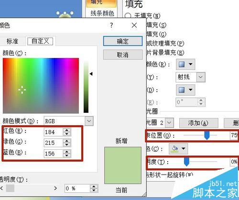Select the 线条颜色 category in format panel
Screen dimensions: 239x200
tap(102, 13)
